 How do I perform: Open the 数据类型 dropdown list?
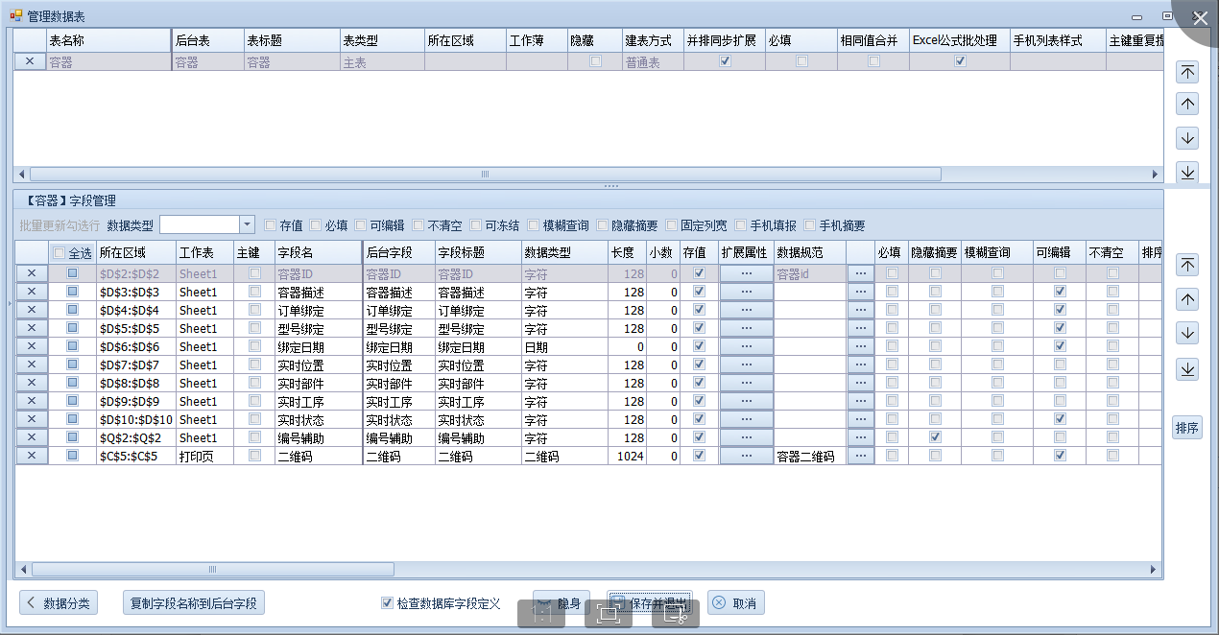tap(247, 224)
